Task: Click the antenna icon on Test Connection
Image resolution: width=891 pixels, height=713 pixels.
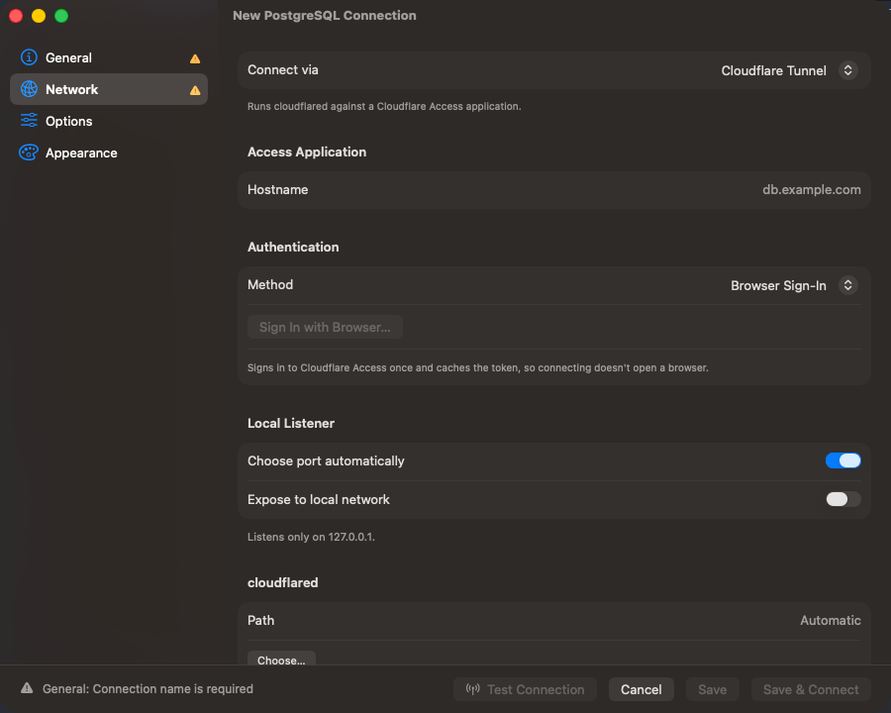Action: [473, 689]
